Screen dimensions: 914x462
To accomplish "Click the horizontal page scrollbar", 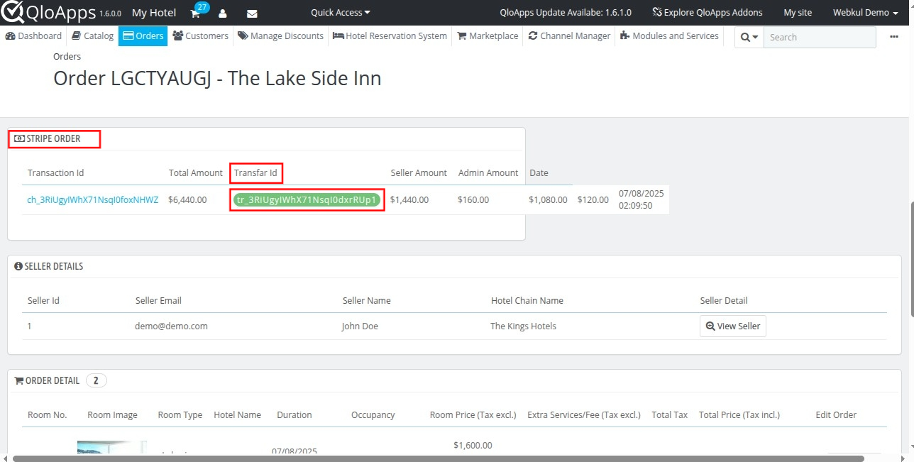I will tap(439, 458).
